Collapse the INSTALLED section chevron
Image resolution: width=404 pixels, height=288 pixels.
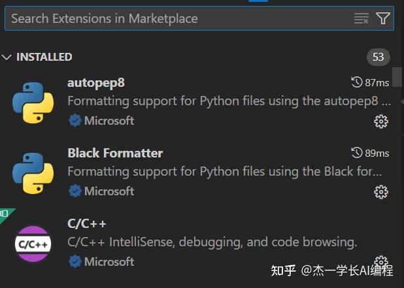coord(7,57)
